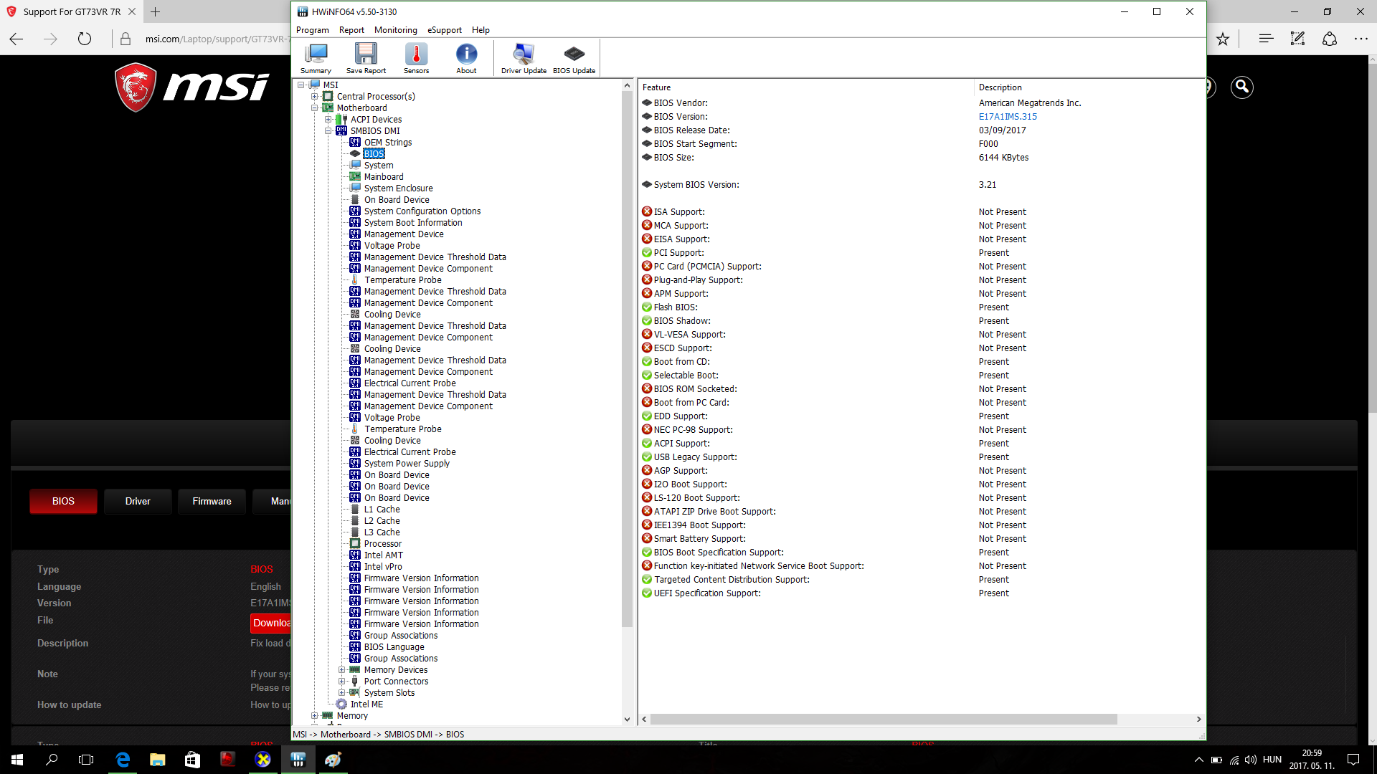Image resolution: width=1377 pixels, height=774 pixels.
Task: Select Mainboard item in tree
Action: [384, 177]
